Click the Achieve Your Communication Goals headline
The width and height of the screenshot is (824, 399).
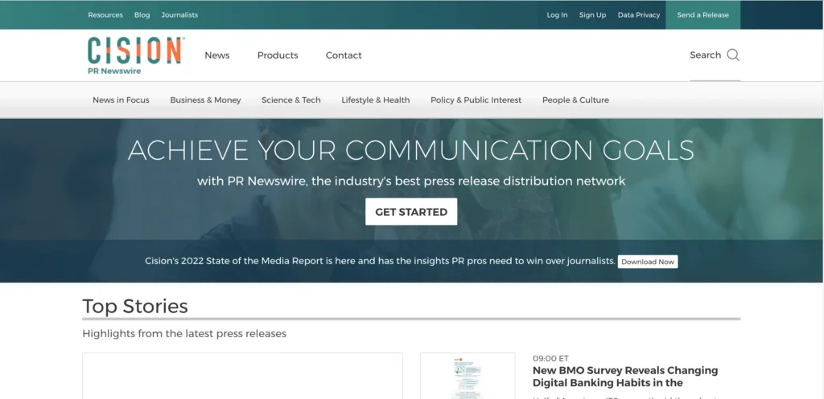coord(411,150)
